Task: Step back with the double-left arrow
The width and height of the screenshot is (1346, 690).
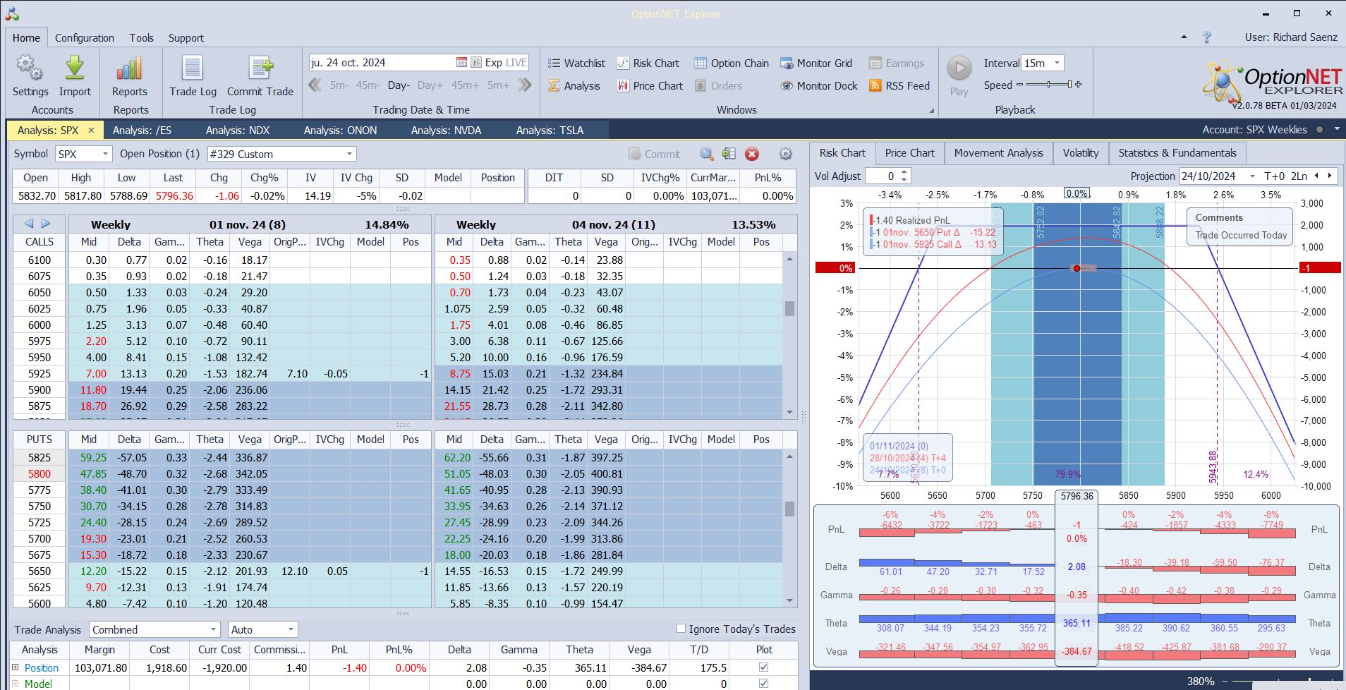Action: [315, 85]
